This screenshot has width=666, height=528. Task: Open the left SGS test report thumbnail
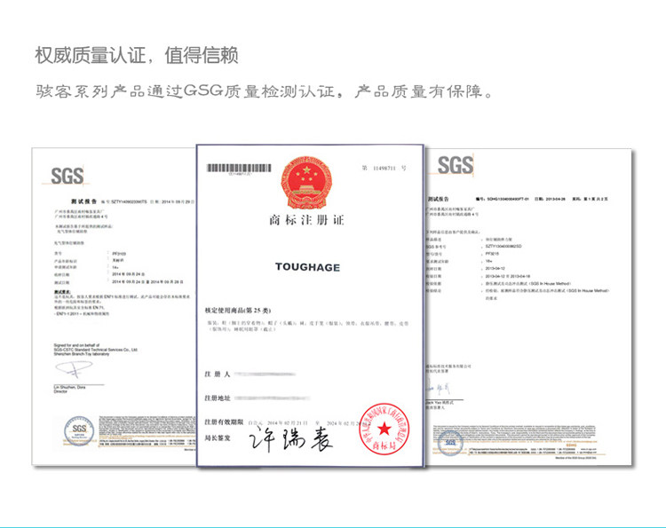point(114,306)
